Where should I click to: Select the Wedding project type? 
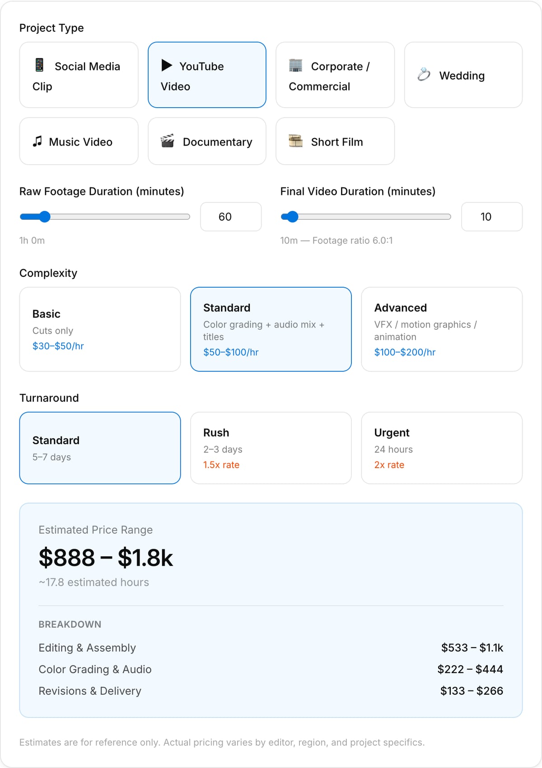pos(463,75)
